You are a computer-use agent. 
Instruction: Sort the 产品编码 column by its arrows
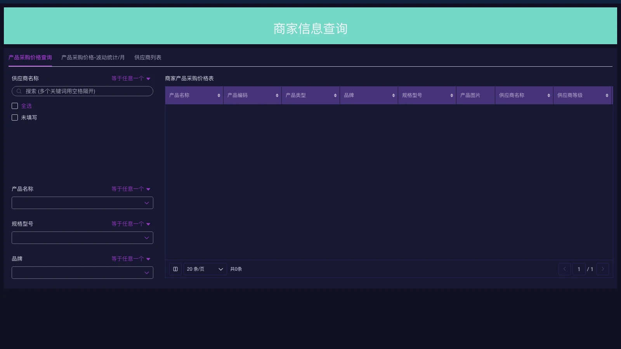(x=277, y=95)
